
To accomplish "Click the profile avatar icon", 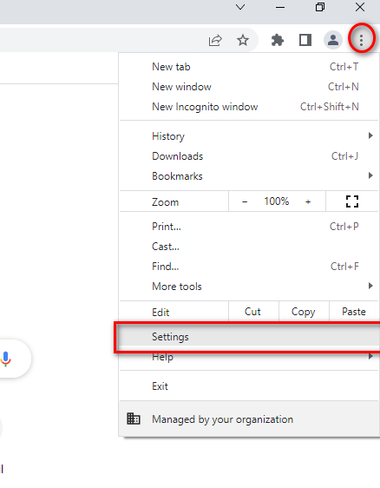I will tap(333, 40).
